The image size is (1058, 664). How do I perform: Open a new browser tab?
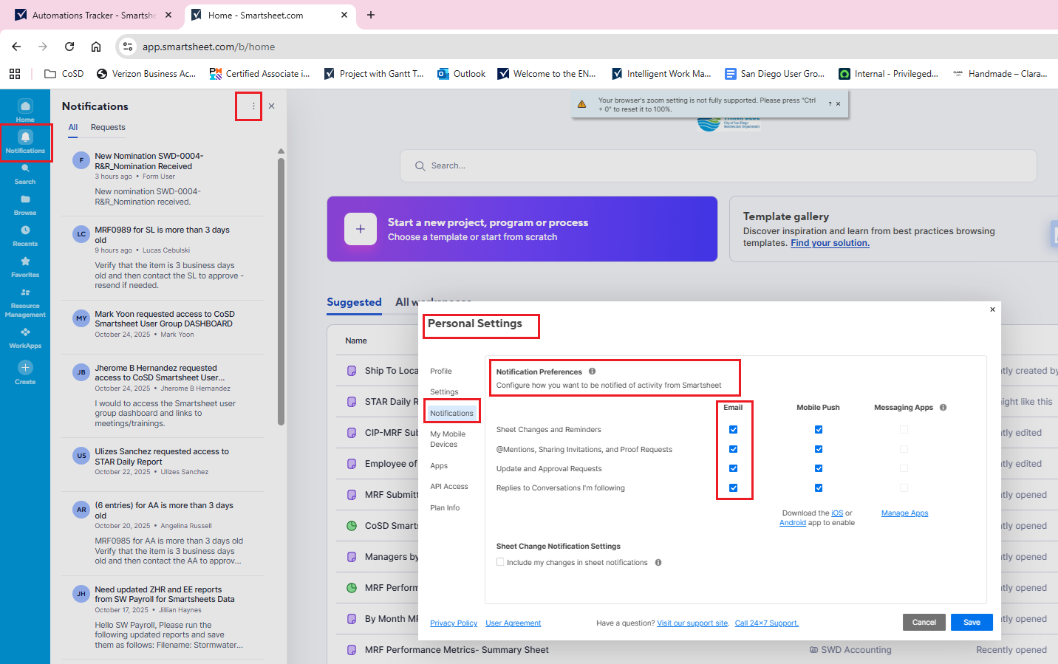pyautogui.click(x=371, y=15)
